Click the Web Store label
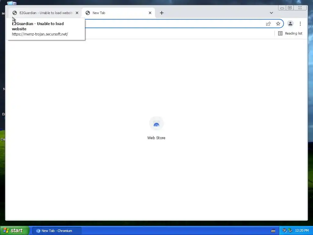Image resolution: width=313 pixels, height=235 pixels. (156, 138)
